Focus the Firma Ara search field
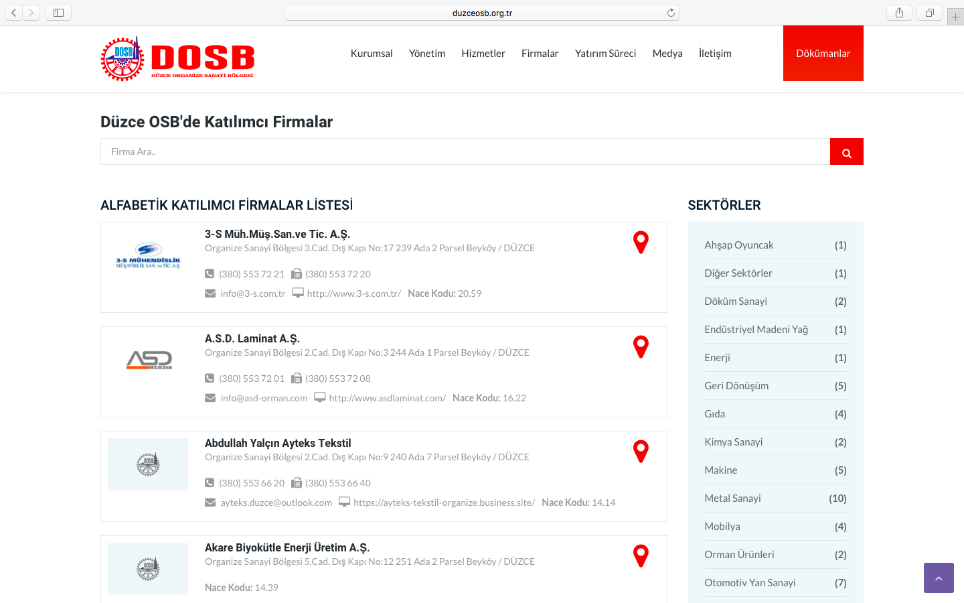 click(x=465, y=151)
